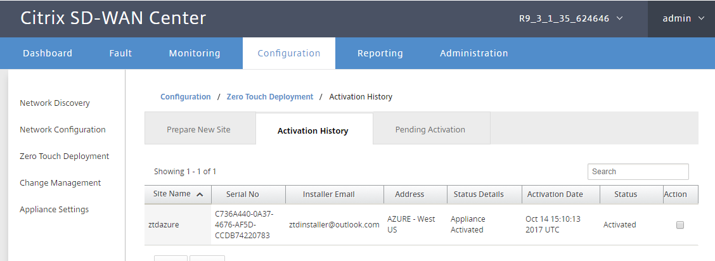This screenshot has width=715, height=261.
Task: Select the Activation History tab
Action: coord(313,130)
